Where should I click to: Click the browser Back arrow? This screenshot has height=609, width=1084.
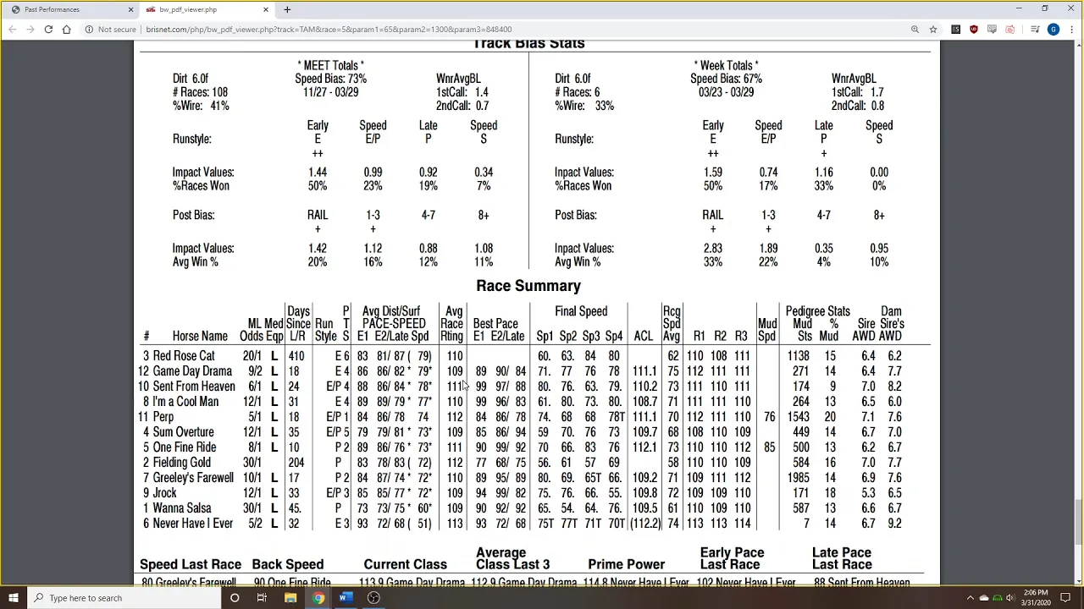(12, 30)
